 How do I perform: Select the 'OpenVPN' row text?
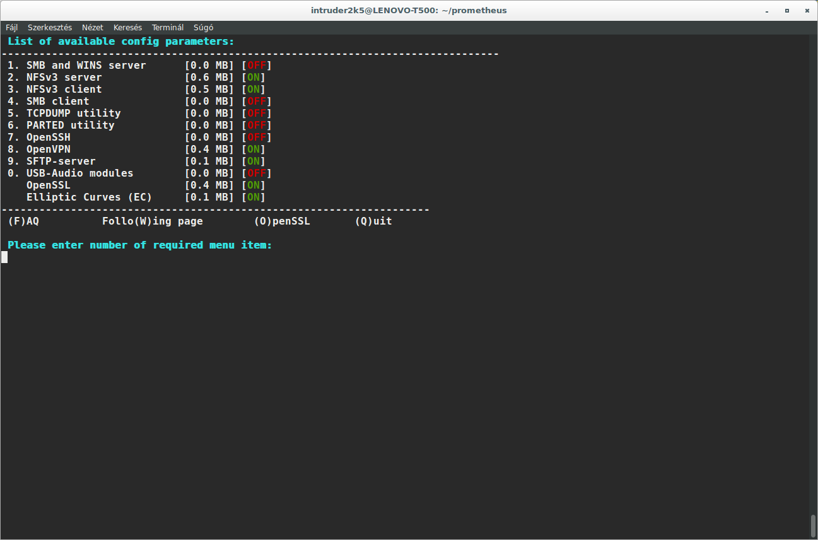(48, 150)
